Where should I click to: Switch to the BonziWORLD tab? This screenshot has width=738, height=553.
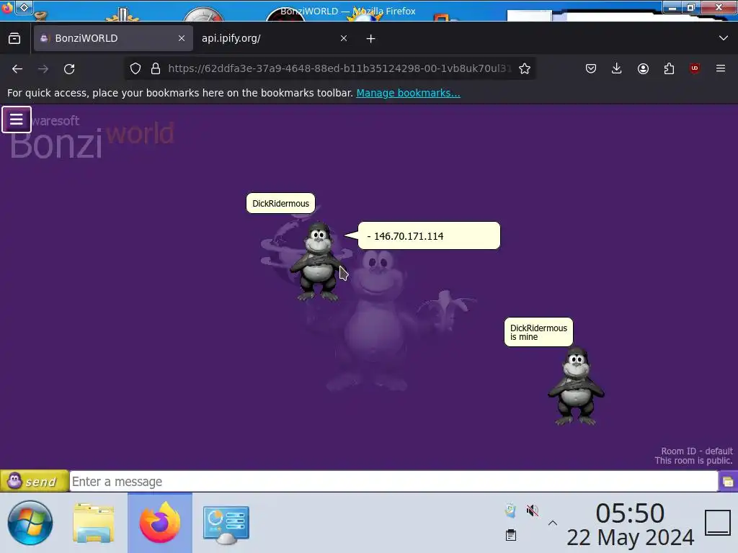pyautogui.click(x=113, y=38)
